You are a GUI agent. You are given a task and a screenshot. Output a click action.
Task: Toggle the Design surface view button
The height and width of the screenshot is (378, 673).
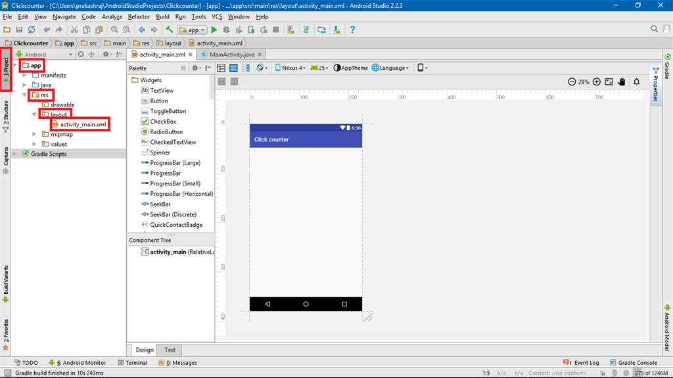(x=221, y=68)
